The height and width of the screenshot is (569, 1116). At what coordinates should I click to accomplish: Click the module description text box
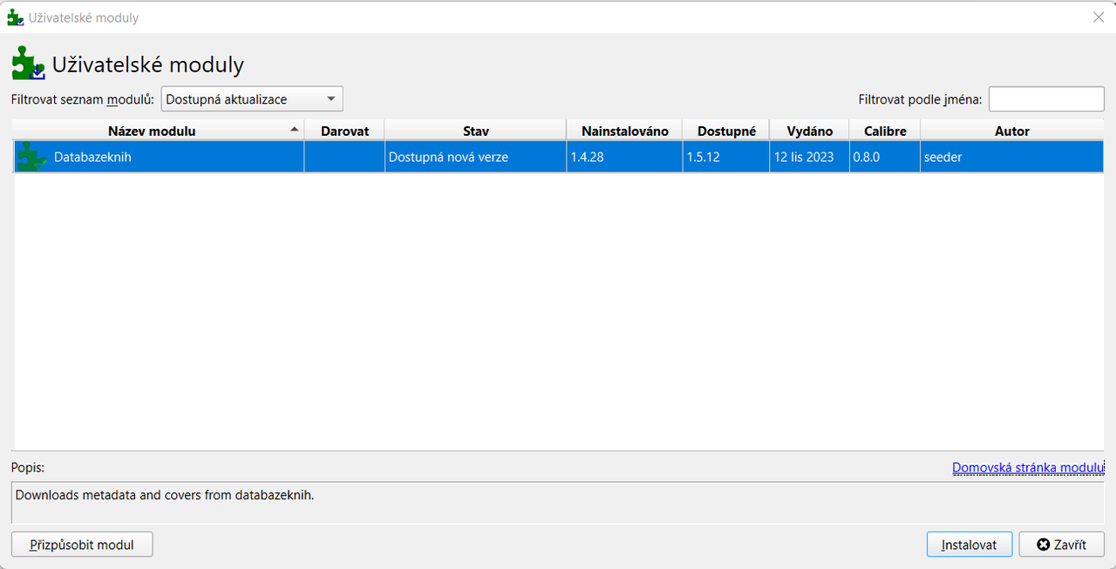pyautogui.click(x=558, y=503)
